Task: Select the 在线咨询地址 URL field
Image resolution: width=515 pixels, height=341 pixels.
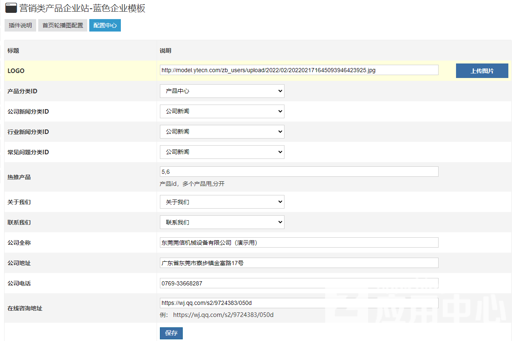Action: coord(299,303)
